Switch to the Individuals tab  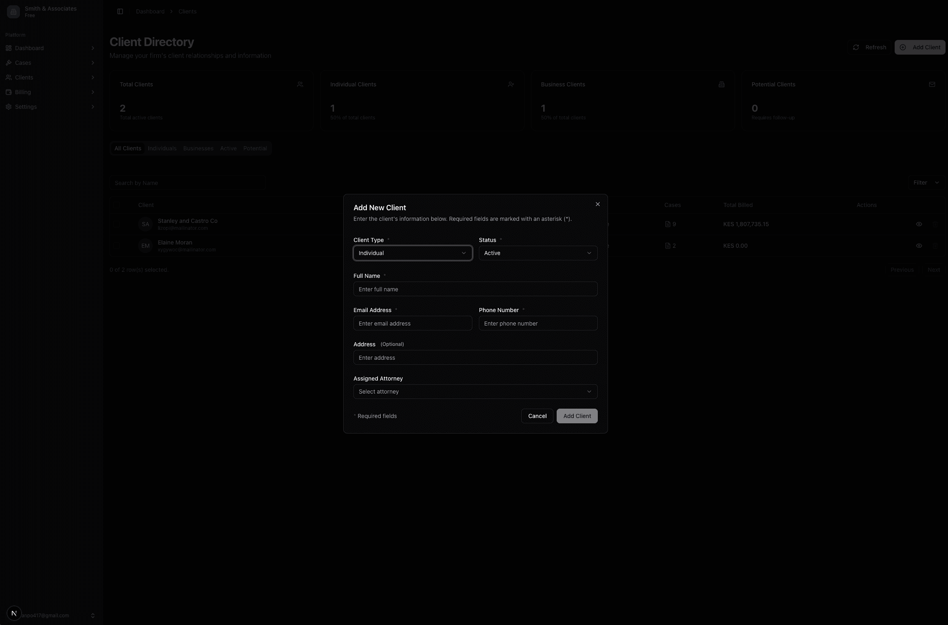coord(162,148)
